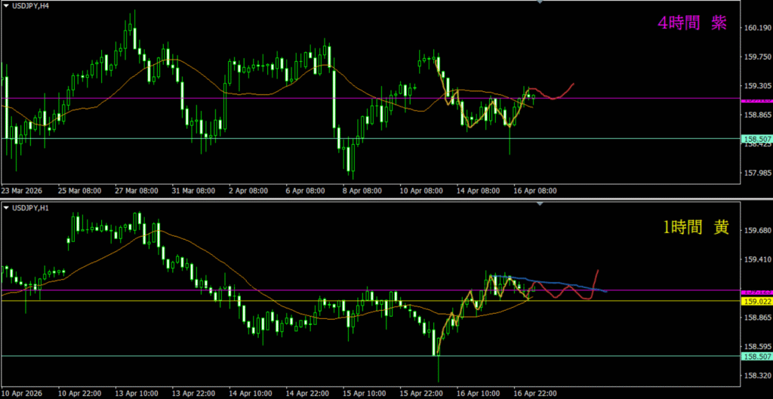This screenshot has height=399, width=773.
Task: Select the magenta 4時間 紫 text label
Action: [x=692, y=23]
